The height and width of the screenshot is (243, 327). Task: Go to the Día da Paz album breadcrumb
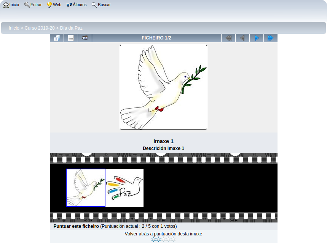pyautogui.click(x=71, y=28)
